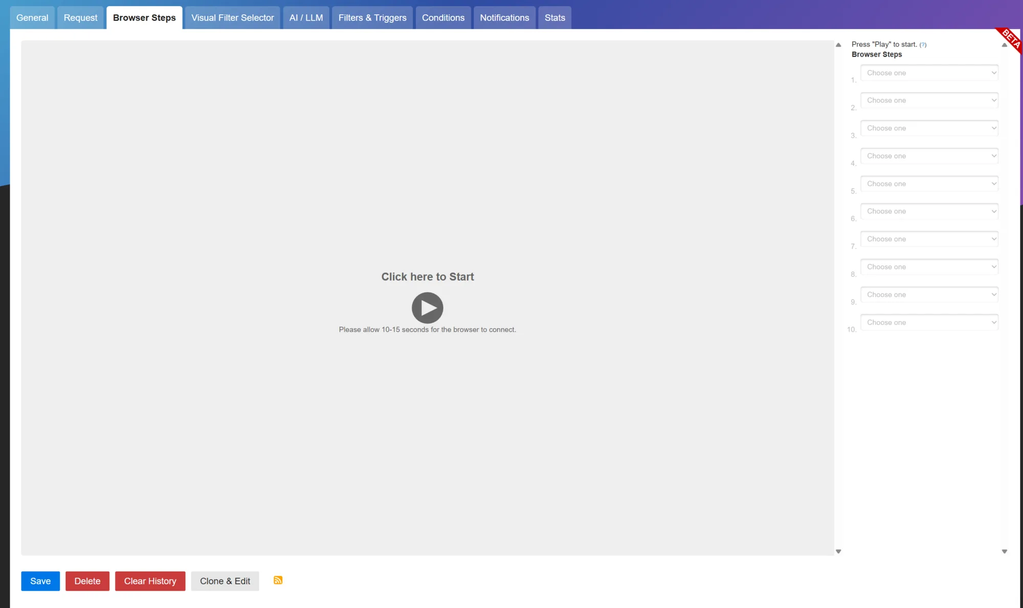The height and width of the screenshot is (608, 1023).
Task: Expand the step 5 action dropdown
Action: point(929,184)
